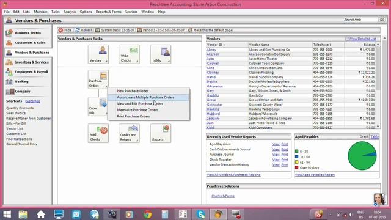Select Auto-create Multiple Purchase Orders
The height and width of the screenshot is (220, 391).
pos(148,97)
